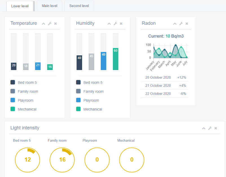Click the Family room light gauge showing 16
The image size is (226, 177).
(62, 160)
